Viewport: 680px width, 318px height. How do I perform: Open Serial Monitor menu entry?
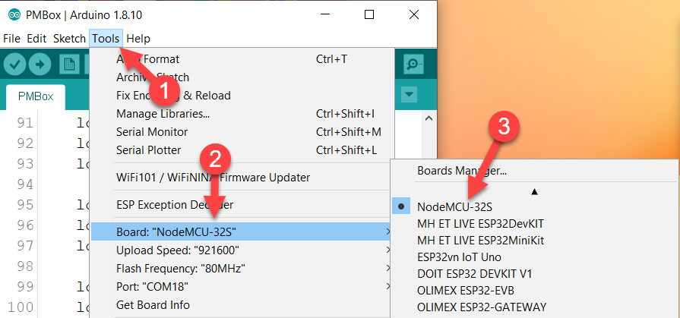coord(242,132)
